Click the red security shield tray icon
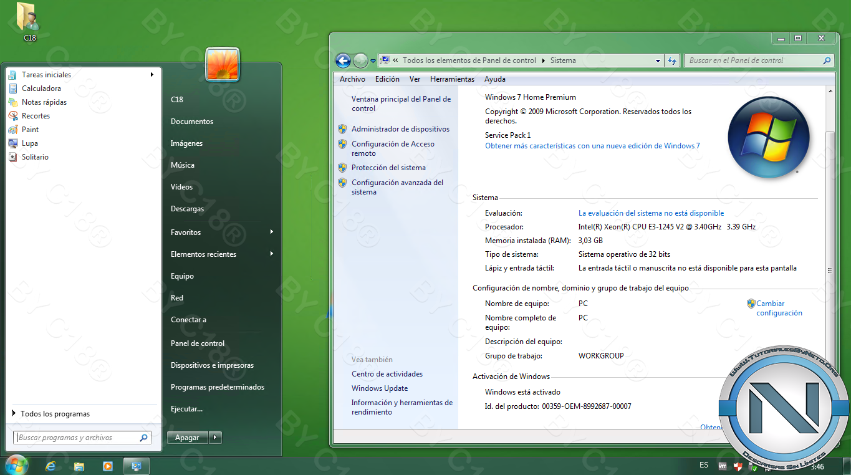 point(737,466)
